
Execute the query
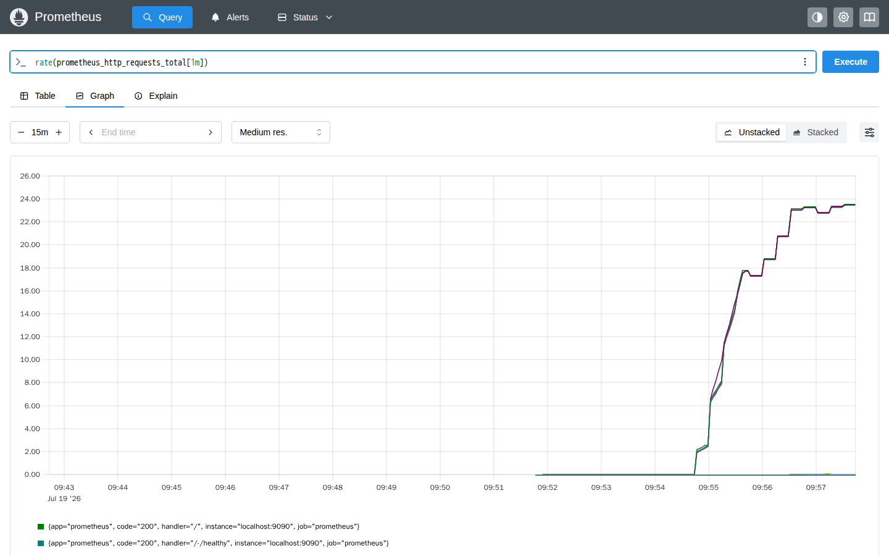click(851, 62)
